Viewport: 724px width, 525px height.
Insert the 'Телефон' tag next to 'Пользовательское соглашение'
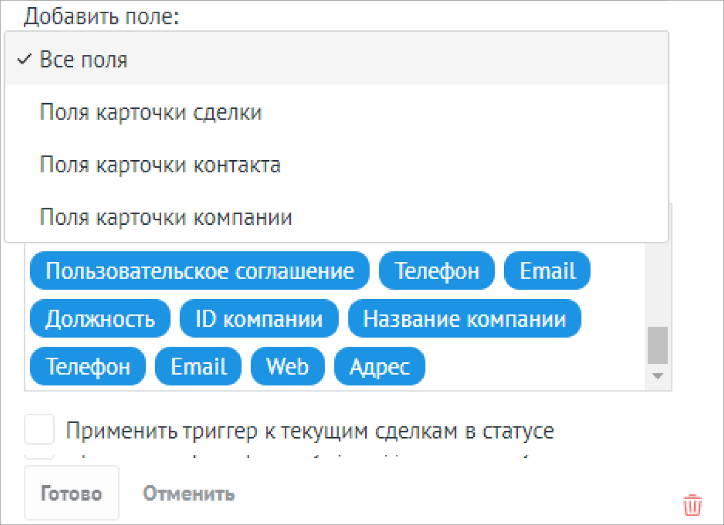[x=437, y=271]
